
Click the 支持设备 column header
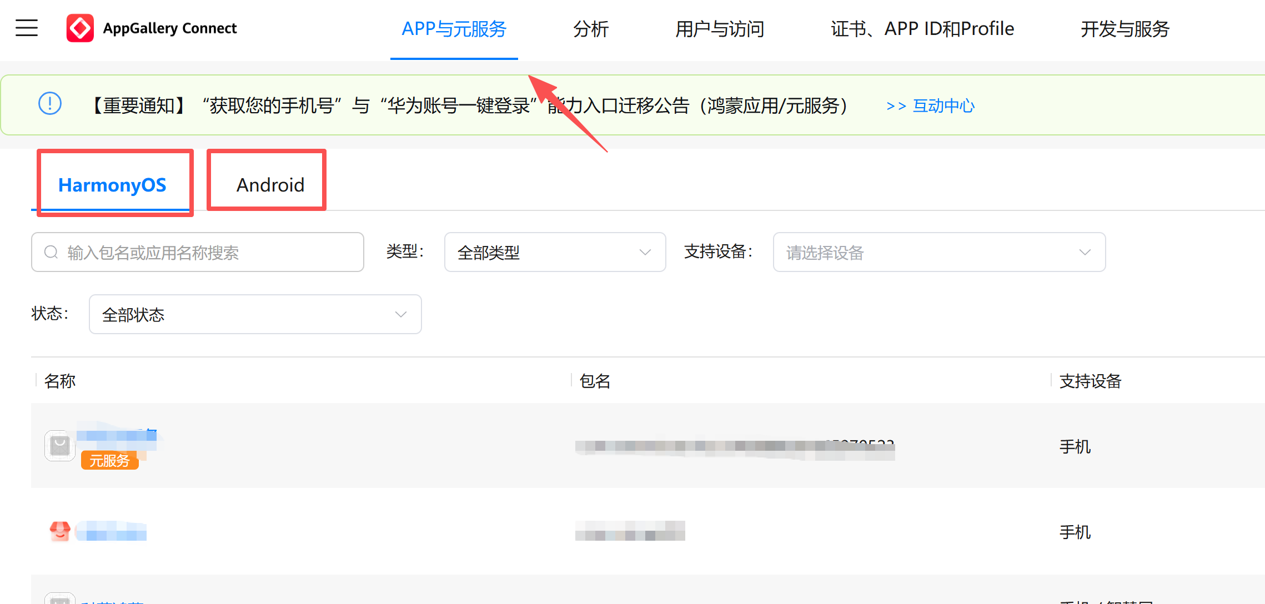[x=1091, y=381]
